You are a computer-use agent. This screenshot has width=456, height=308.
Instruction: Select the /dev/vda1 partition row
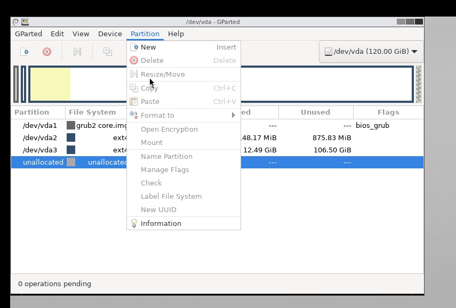(217, 126)
